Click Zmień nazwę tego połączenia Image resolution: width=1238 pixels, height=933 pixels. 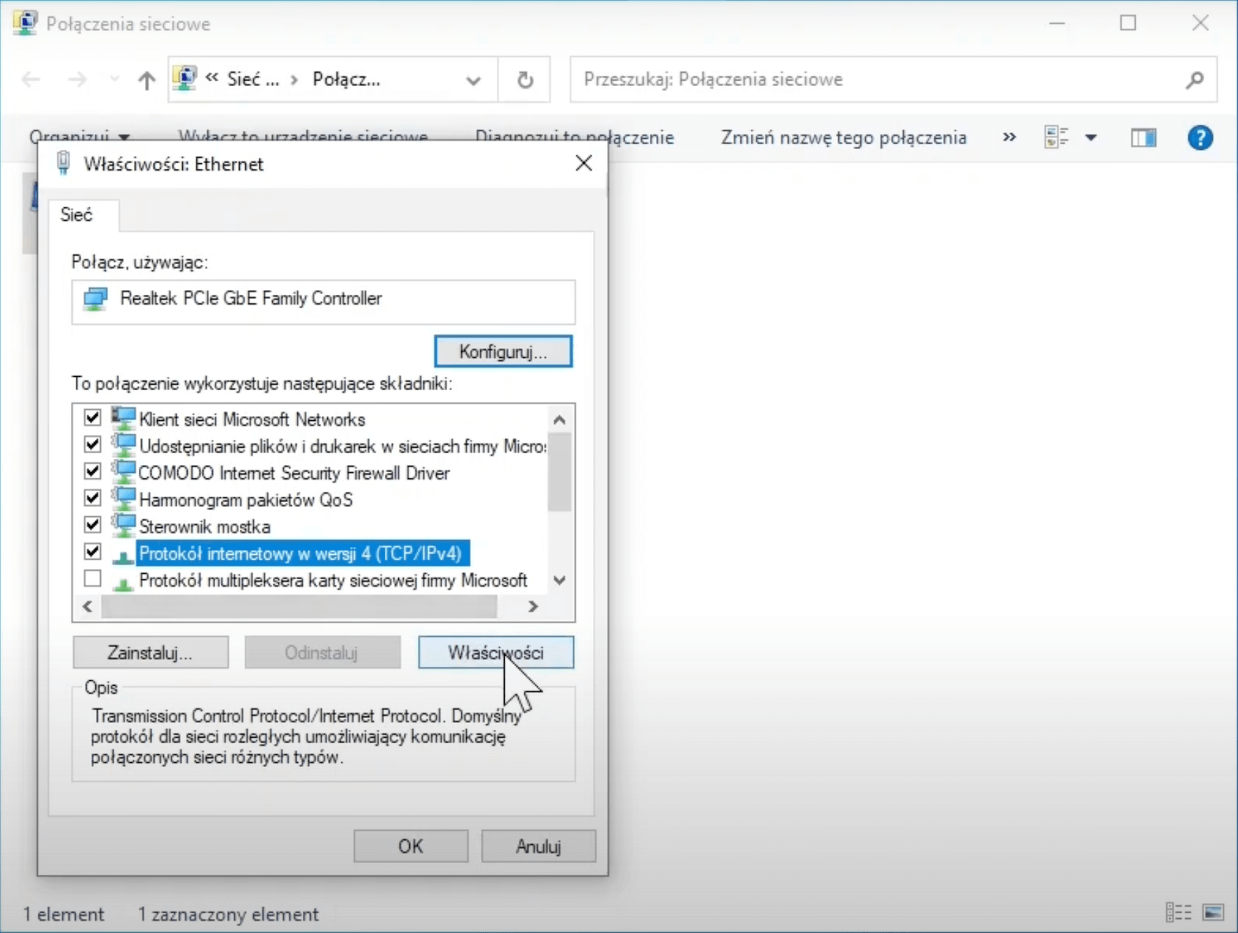point(844,137)
